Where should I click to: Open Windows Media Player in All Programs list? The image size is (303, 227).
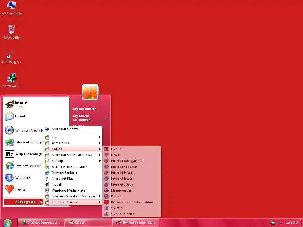tap(73, 190)
